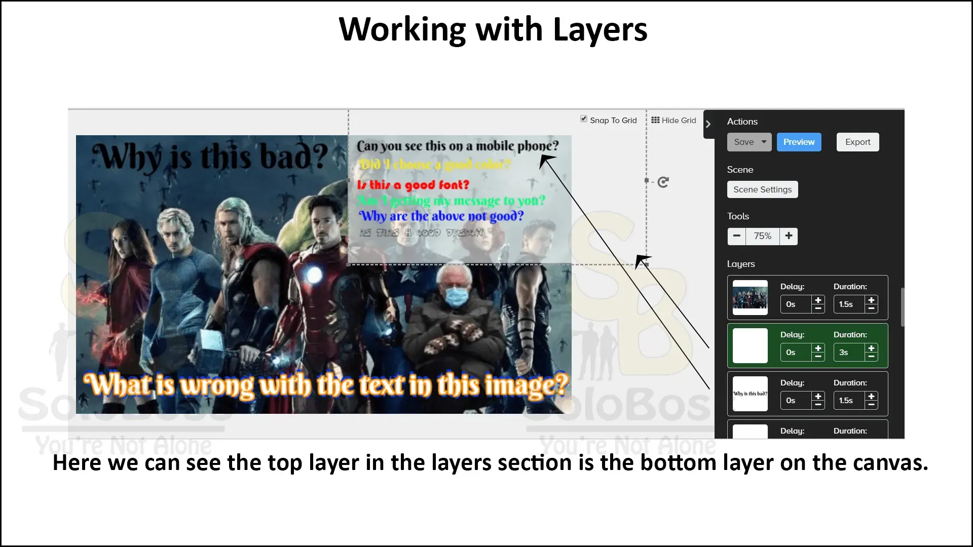Open the Save dropdown arrow
The height and width of the screenshot is (547, 973).
764,142
